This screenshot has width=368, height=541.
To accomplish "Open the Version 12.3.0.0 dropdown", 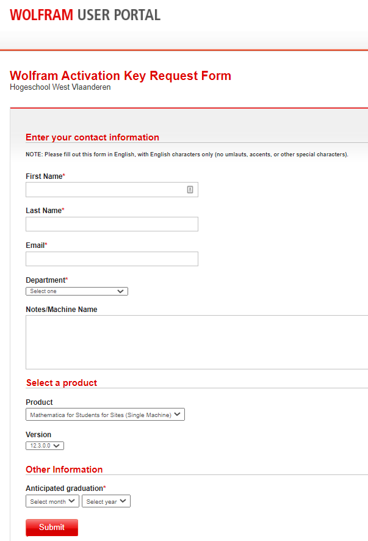I will pos(45,446).
